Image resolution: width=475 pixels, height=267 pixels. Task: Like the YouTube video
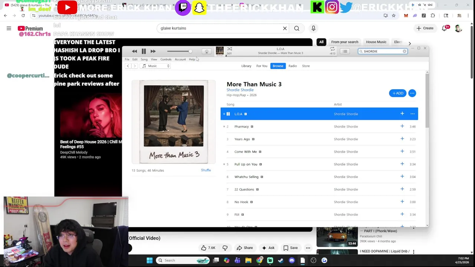pos(208,248)
